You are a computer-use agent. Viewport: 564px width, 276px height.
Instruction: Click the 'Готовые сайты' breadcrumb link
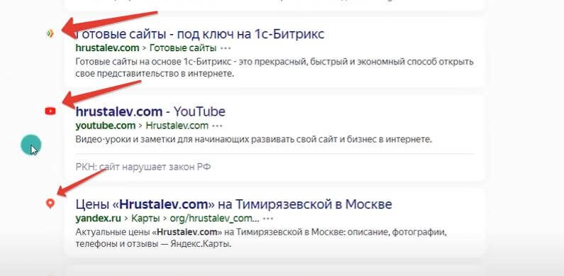[183, 48]
